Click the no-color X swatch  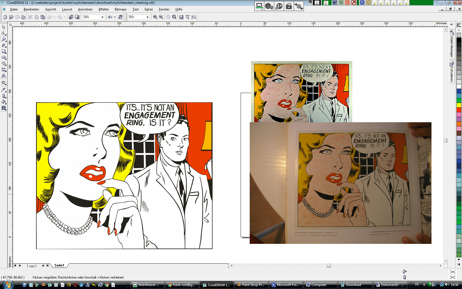[459, 35]
